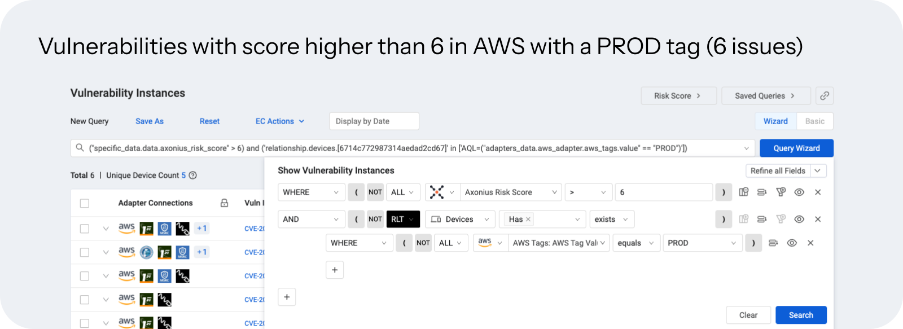Add a nested condition with the inner plus button
This screenshot has width=903, height=329.
click(335, 270)
